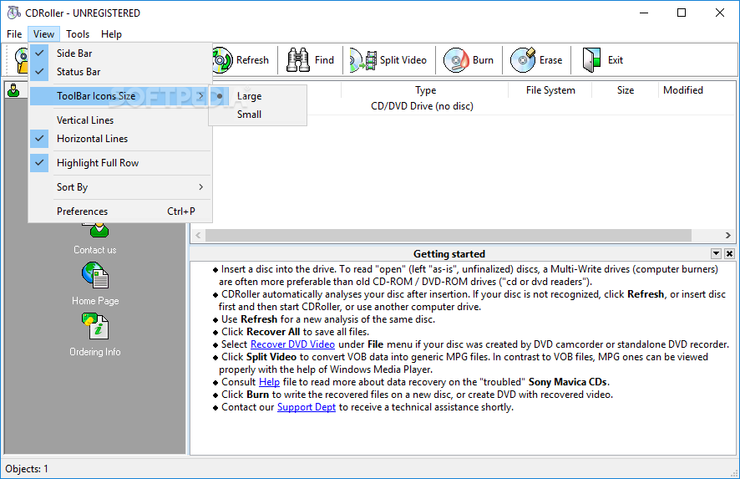
Task: Click the Split Video toolbar label
Action: click(x=403, y=60)
